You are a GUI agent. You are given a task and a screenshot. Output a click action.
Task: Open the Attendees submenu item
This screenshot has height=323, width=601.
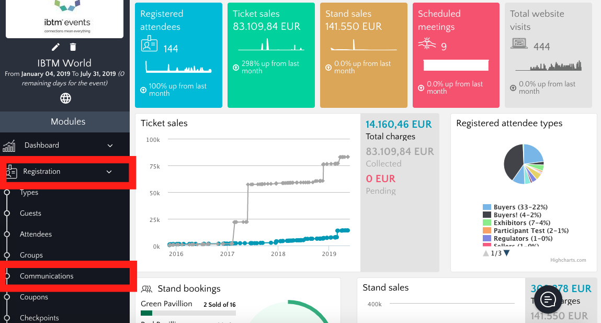pyautogui.click(x=36, y=234)
